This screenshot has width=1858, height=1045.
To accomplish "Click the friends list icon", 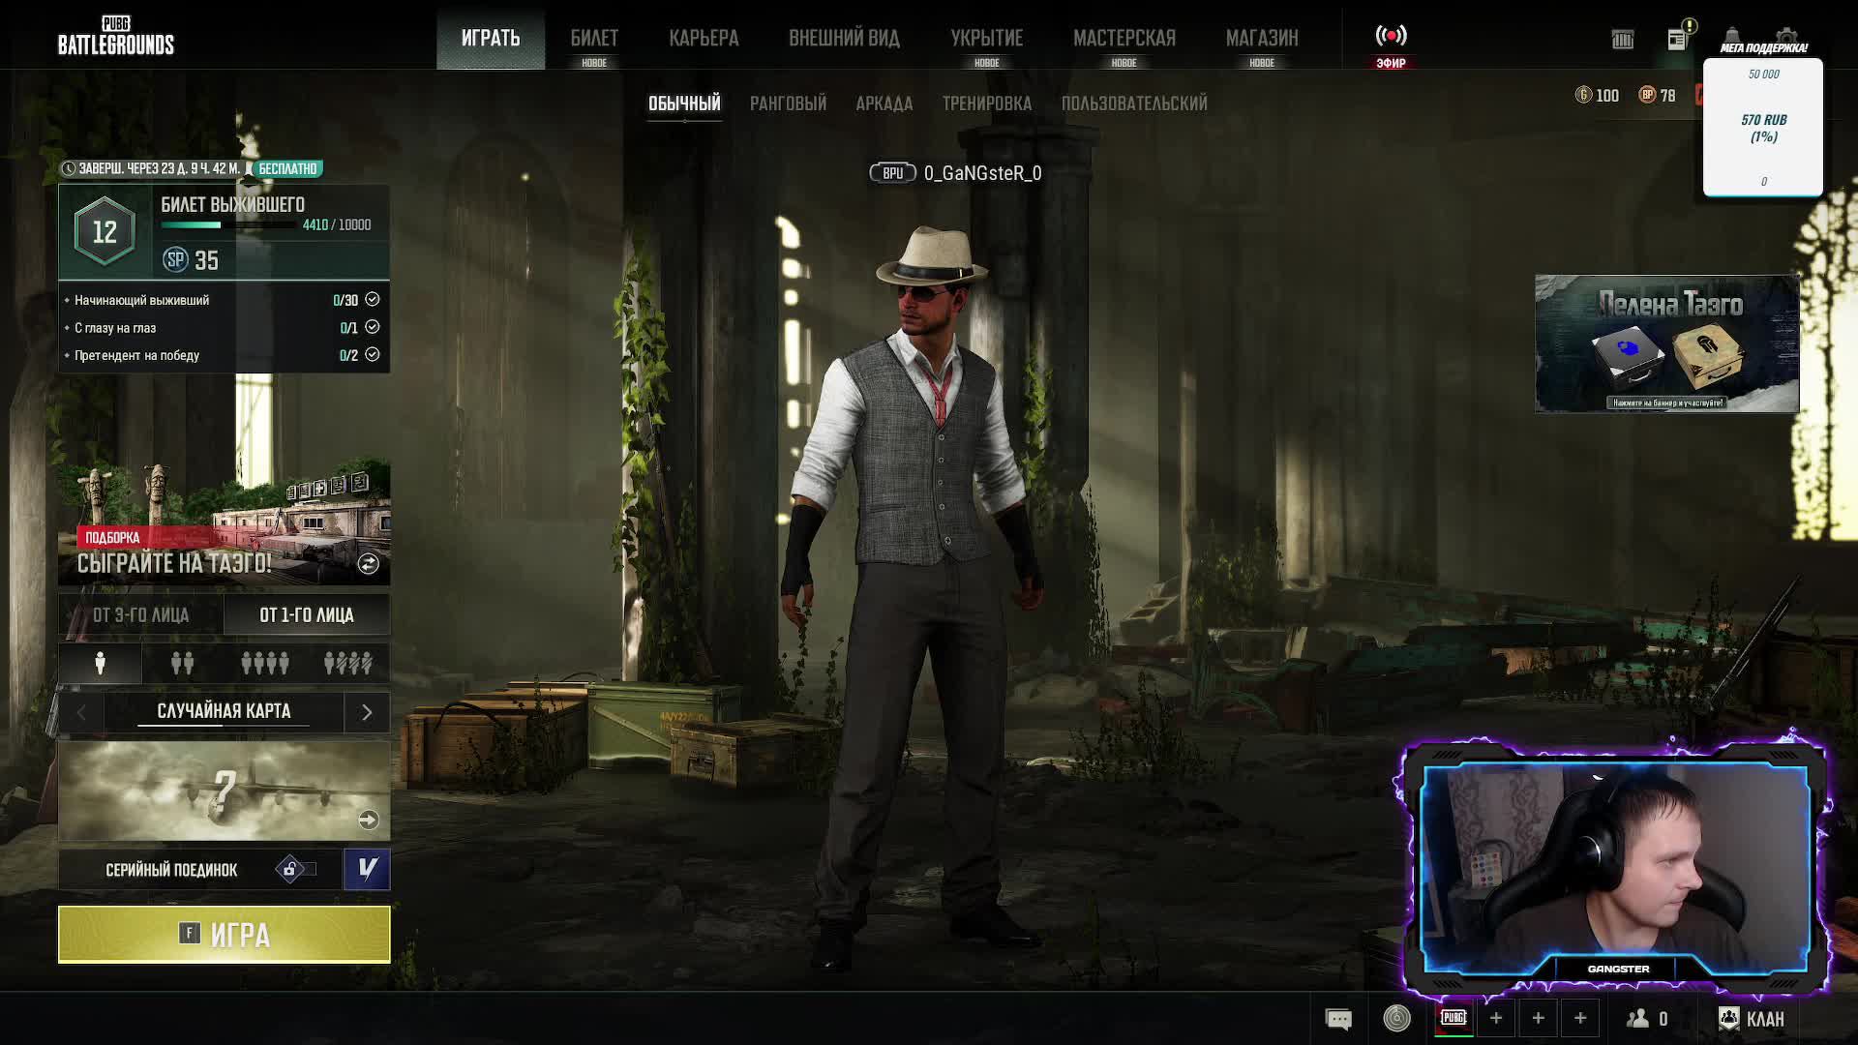I will click(1637, 1019).
